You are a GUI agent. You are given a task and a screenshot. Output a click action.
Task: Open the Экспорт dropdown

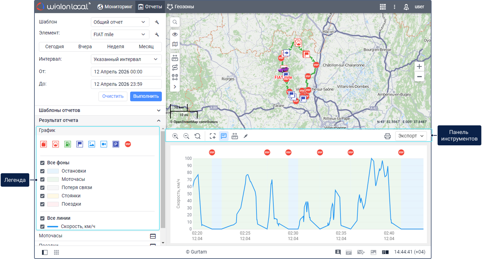(411, 136)
